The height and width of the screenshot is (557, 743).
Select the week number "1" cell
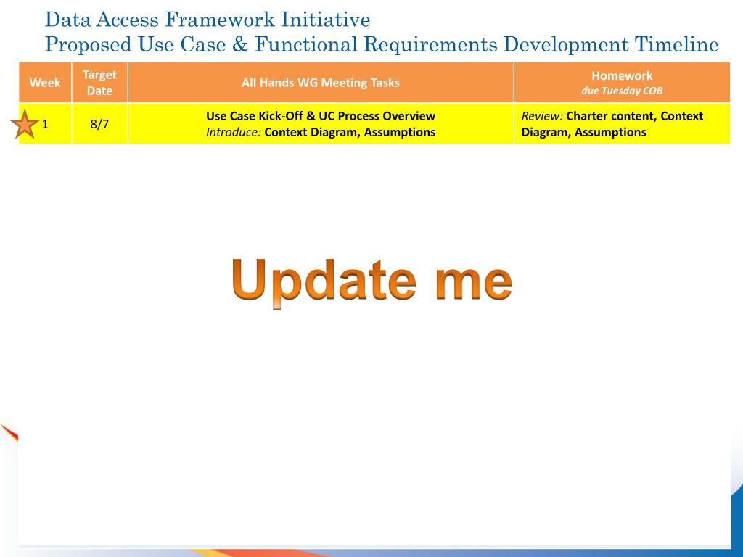(x=45, y=124)
